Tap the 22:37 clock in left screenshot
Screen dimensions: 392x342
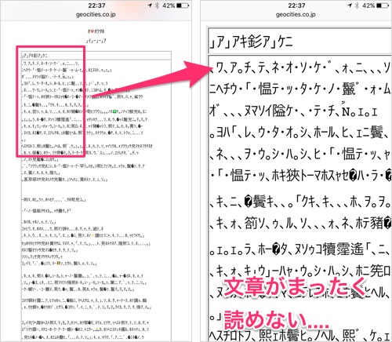click(96, 5)
